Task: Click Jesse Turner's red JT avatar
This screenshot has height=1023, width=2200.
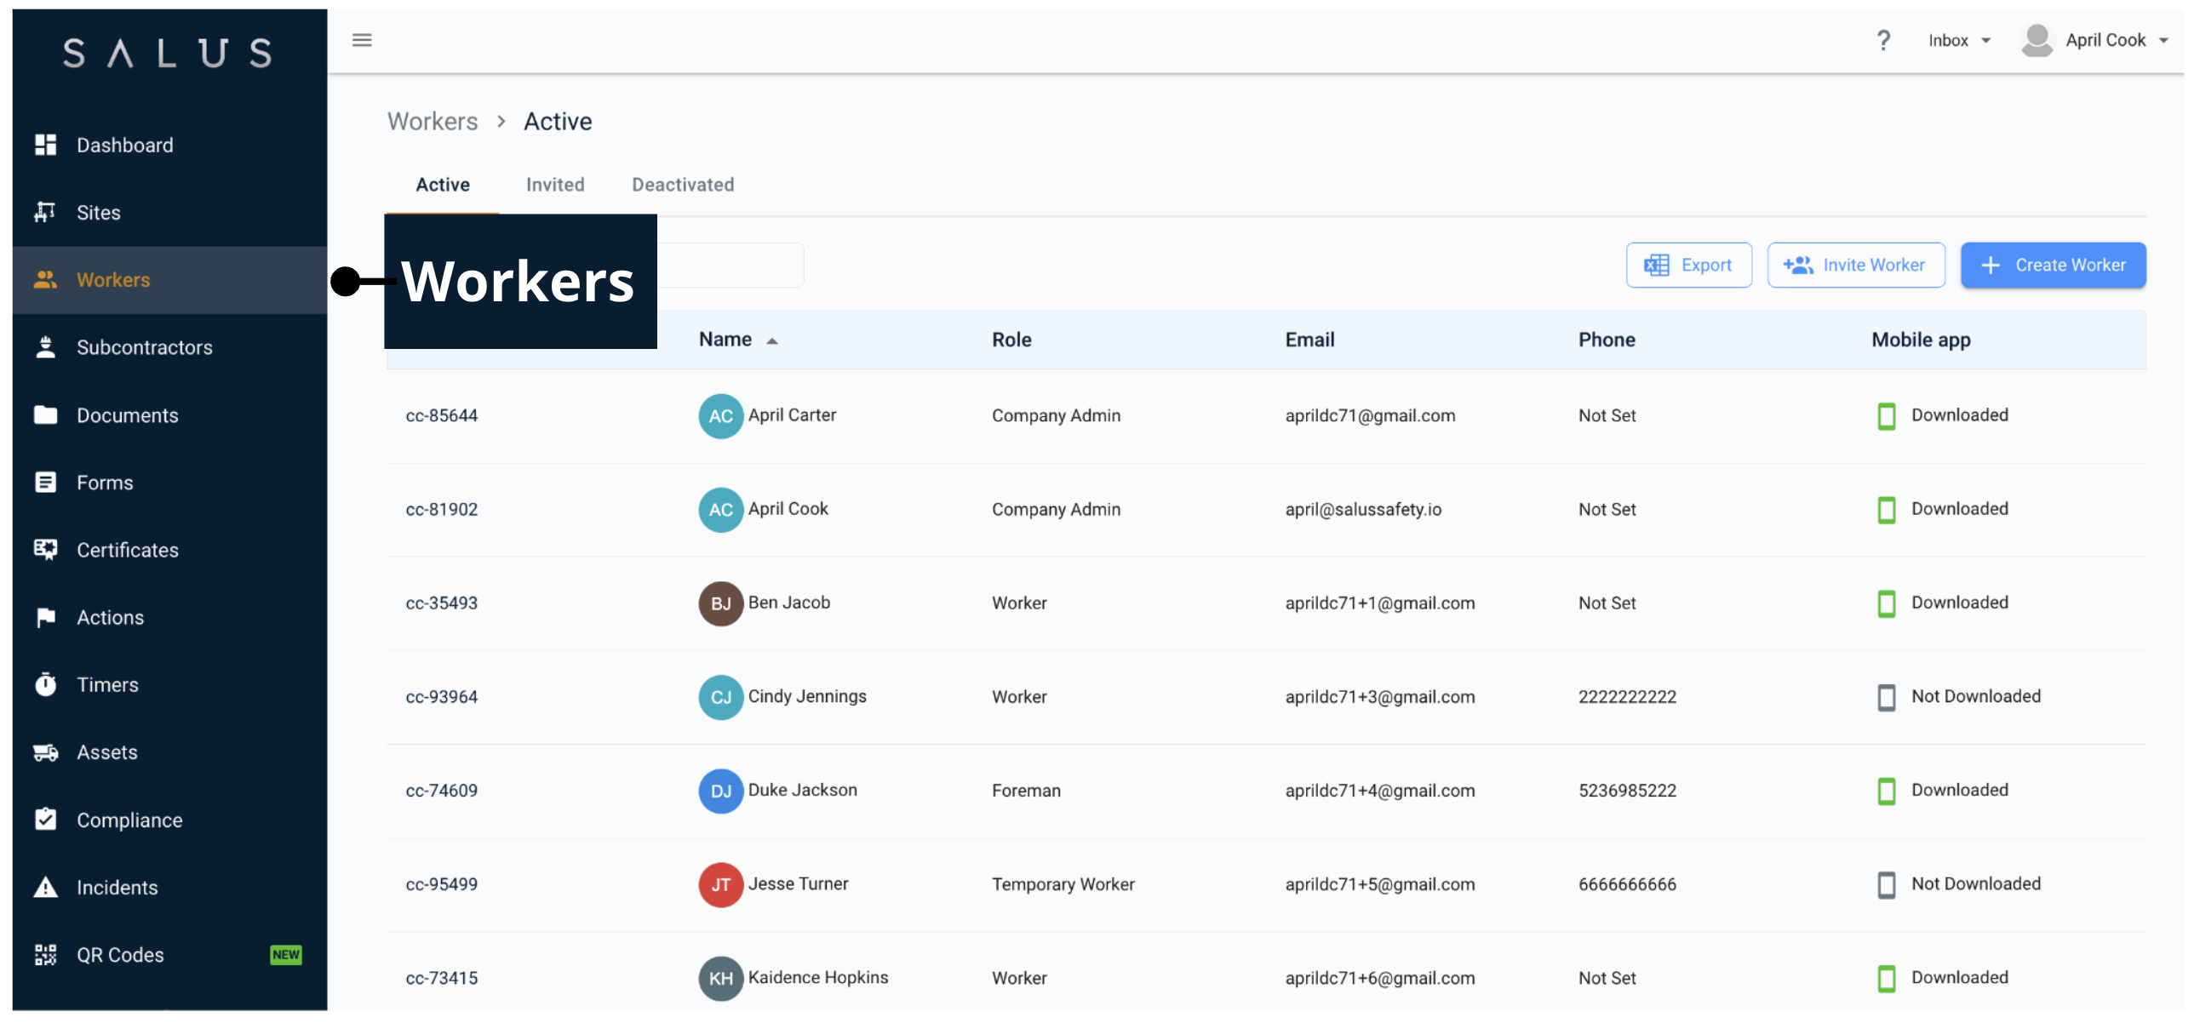Action: coord(720,883)
